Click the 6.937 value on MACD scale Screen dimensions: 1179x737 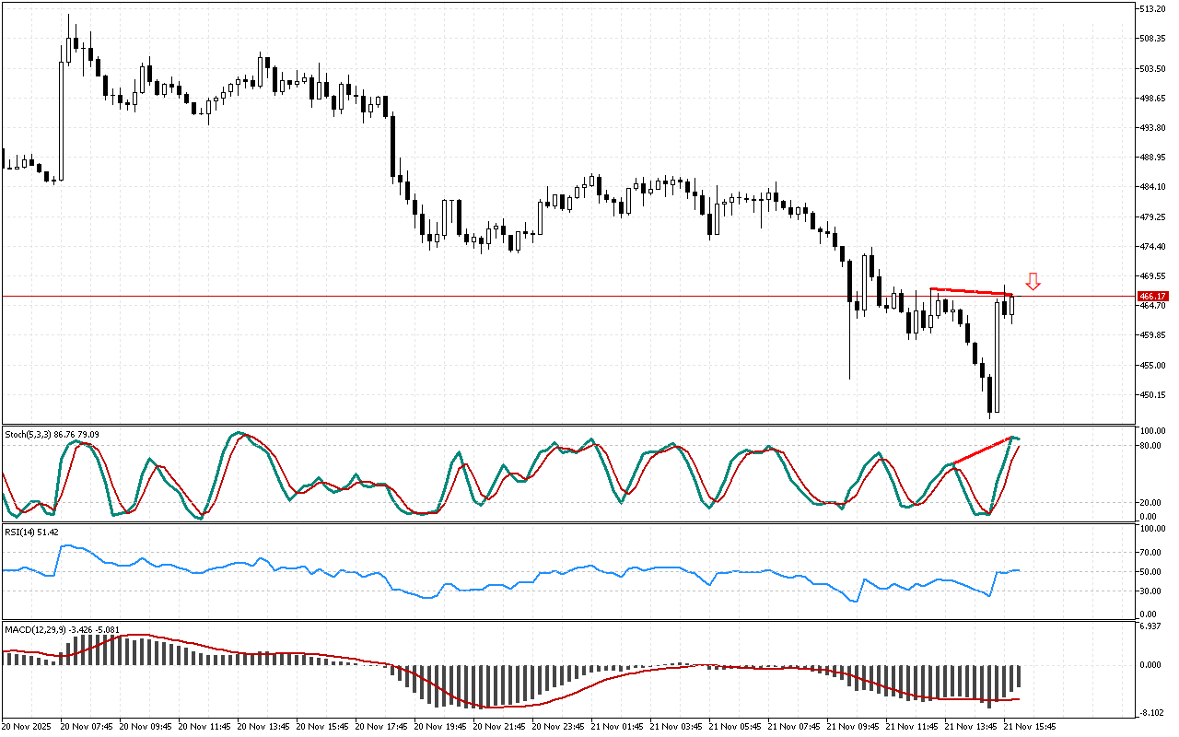1151,626
